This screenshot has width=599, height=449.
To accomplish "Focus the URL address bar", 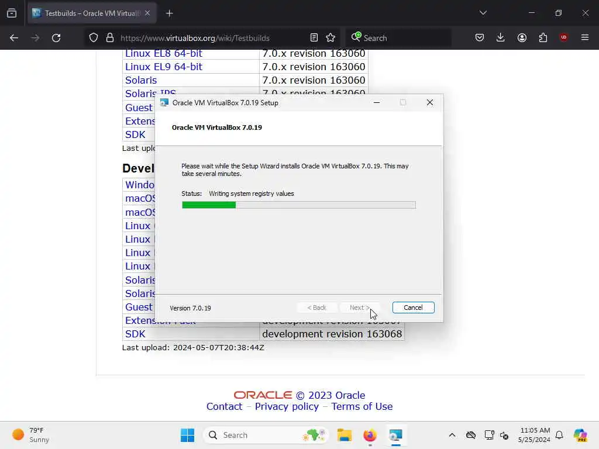I will (x=195, y=38).
